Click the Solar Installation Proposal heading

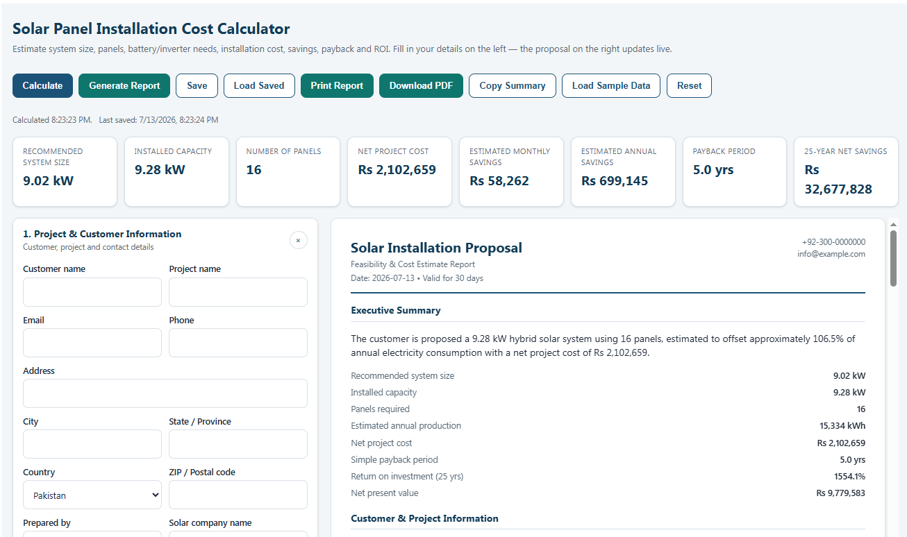(436, 248)
